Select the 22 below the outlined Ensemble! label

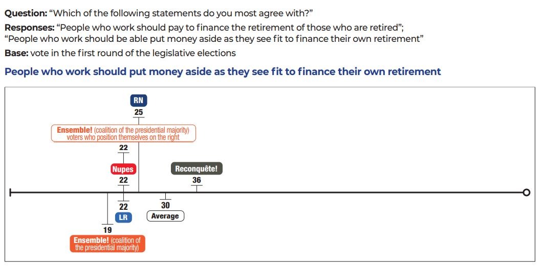tap(123, 148)
